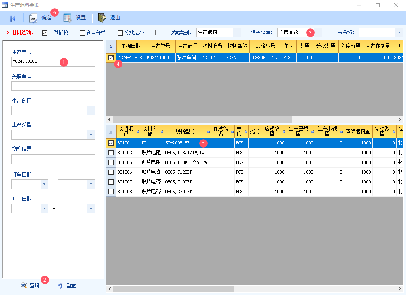
Task: Uncheck material 301001 row checkbox
Action: point(111,143)
